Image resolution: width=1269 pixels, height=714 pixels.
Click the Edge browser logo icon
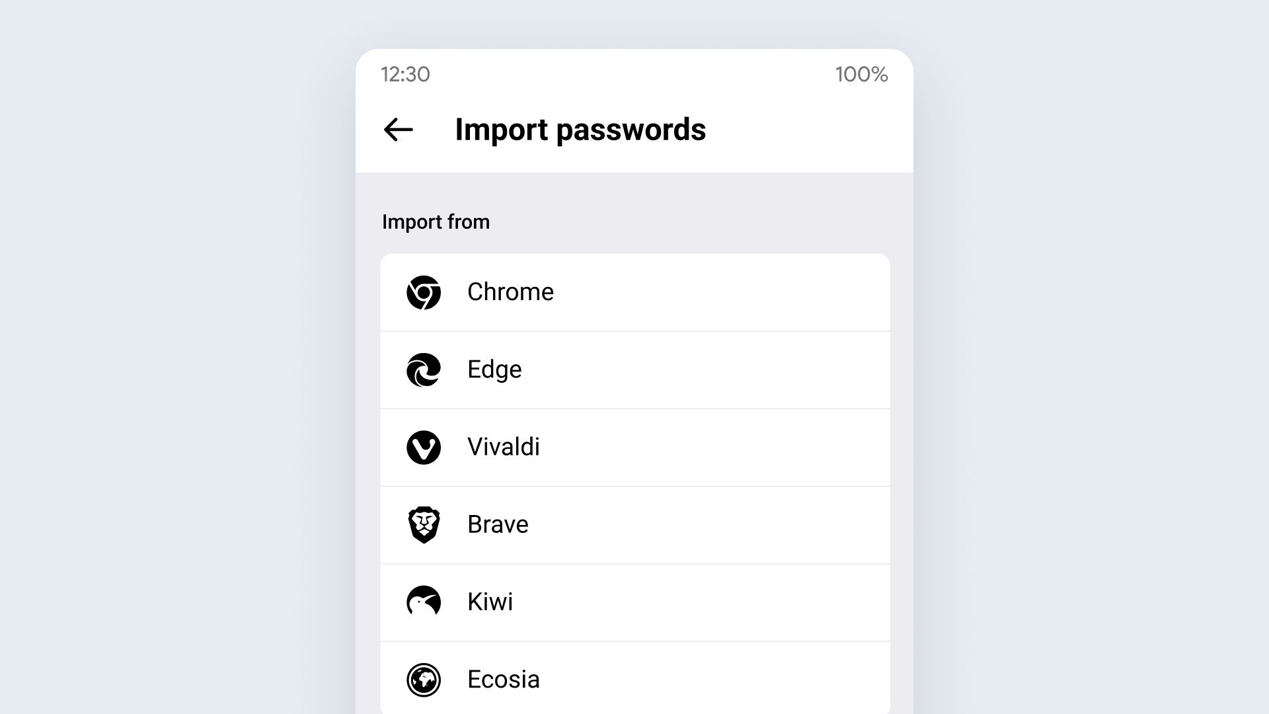pos(424,370)
